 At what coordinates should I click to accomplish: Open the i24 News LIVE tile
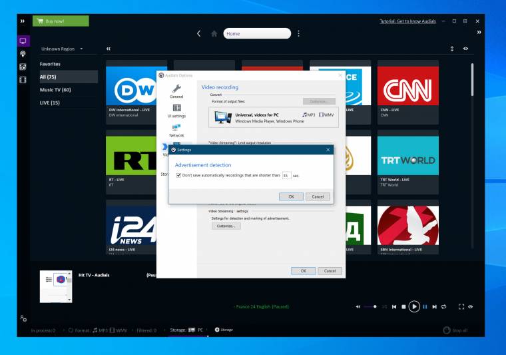pos(131,227)
